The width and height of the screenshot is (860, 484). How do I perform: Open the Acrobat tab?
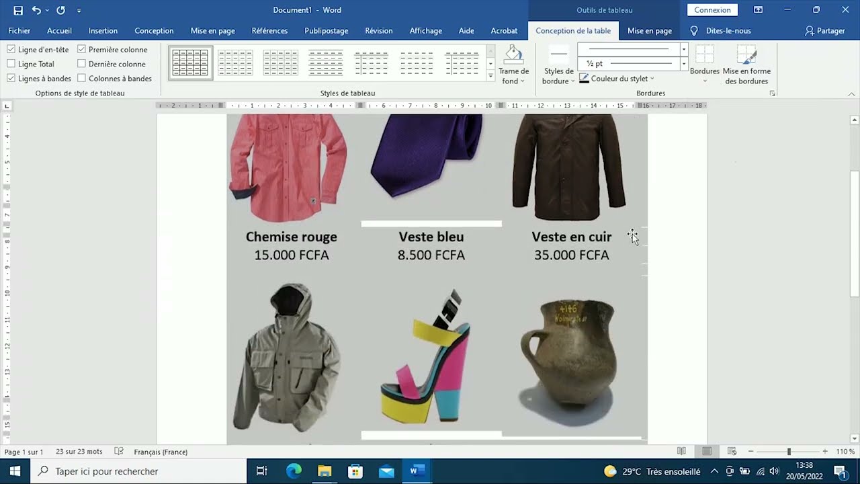(x=504, y=31)
